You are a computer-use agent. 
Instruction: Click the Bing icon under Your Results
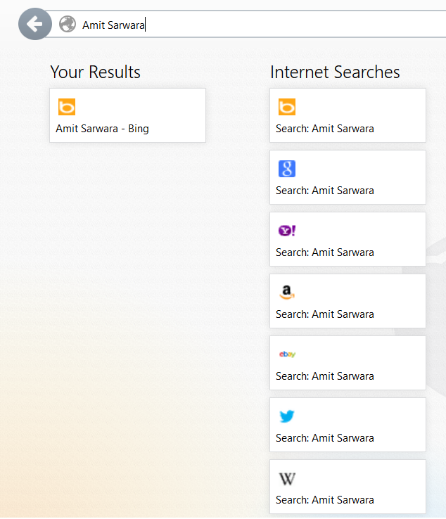pyautogui.click(x=67, y=107)
